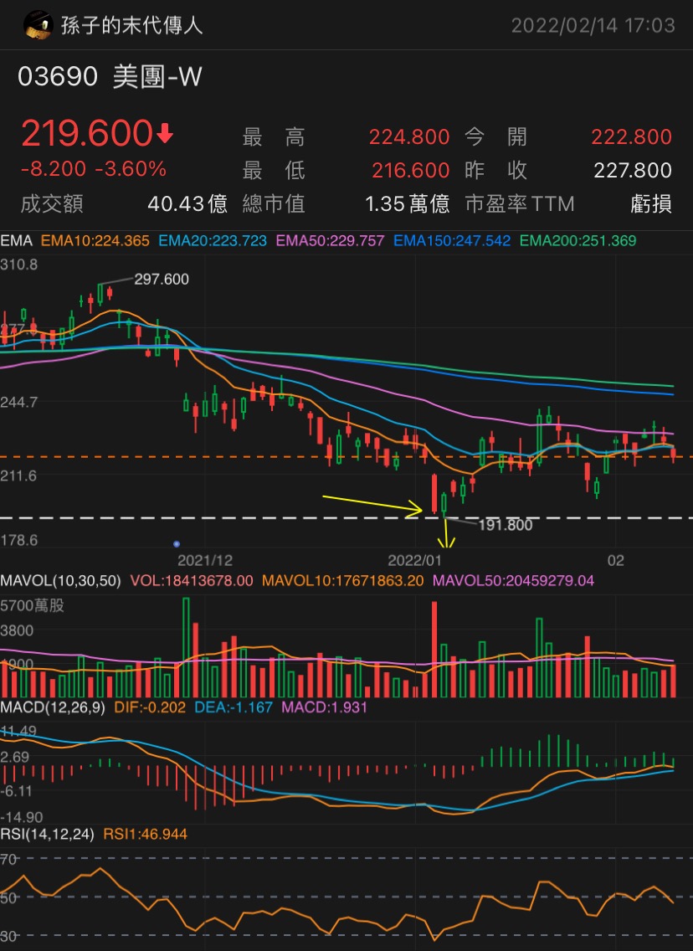
Task: Tap the -6.11 MACD axis label
Action: point(16,791)
